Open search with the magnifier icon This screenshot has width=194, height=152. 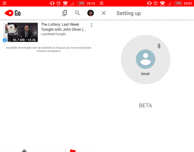pos(77,13)
